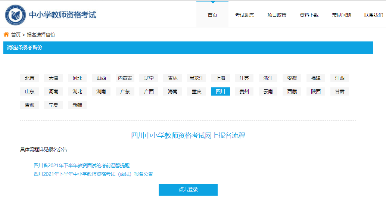Viewport: 386px width, 202px height.
Task: Select province 广西
Action: (x=149, y=91)
